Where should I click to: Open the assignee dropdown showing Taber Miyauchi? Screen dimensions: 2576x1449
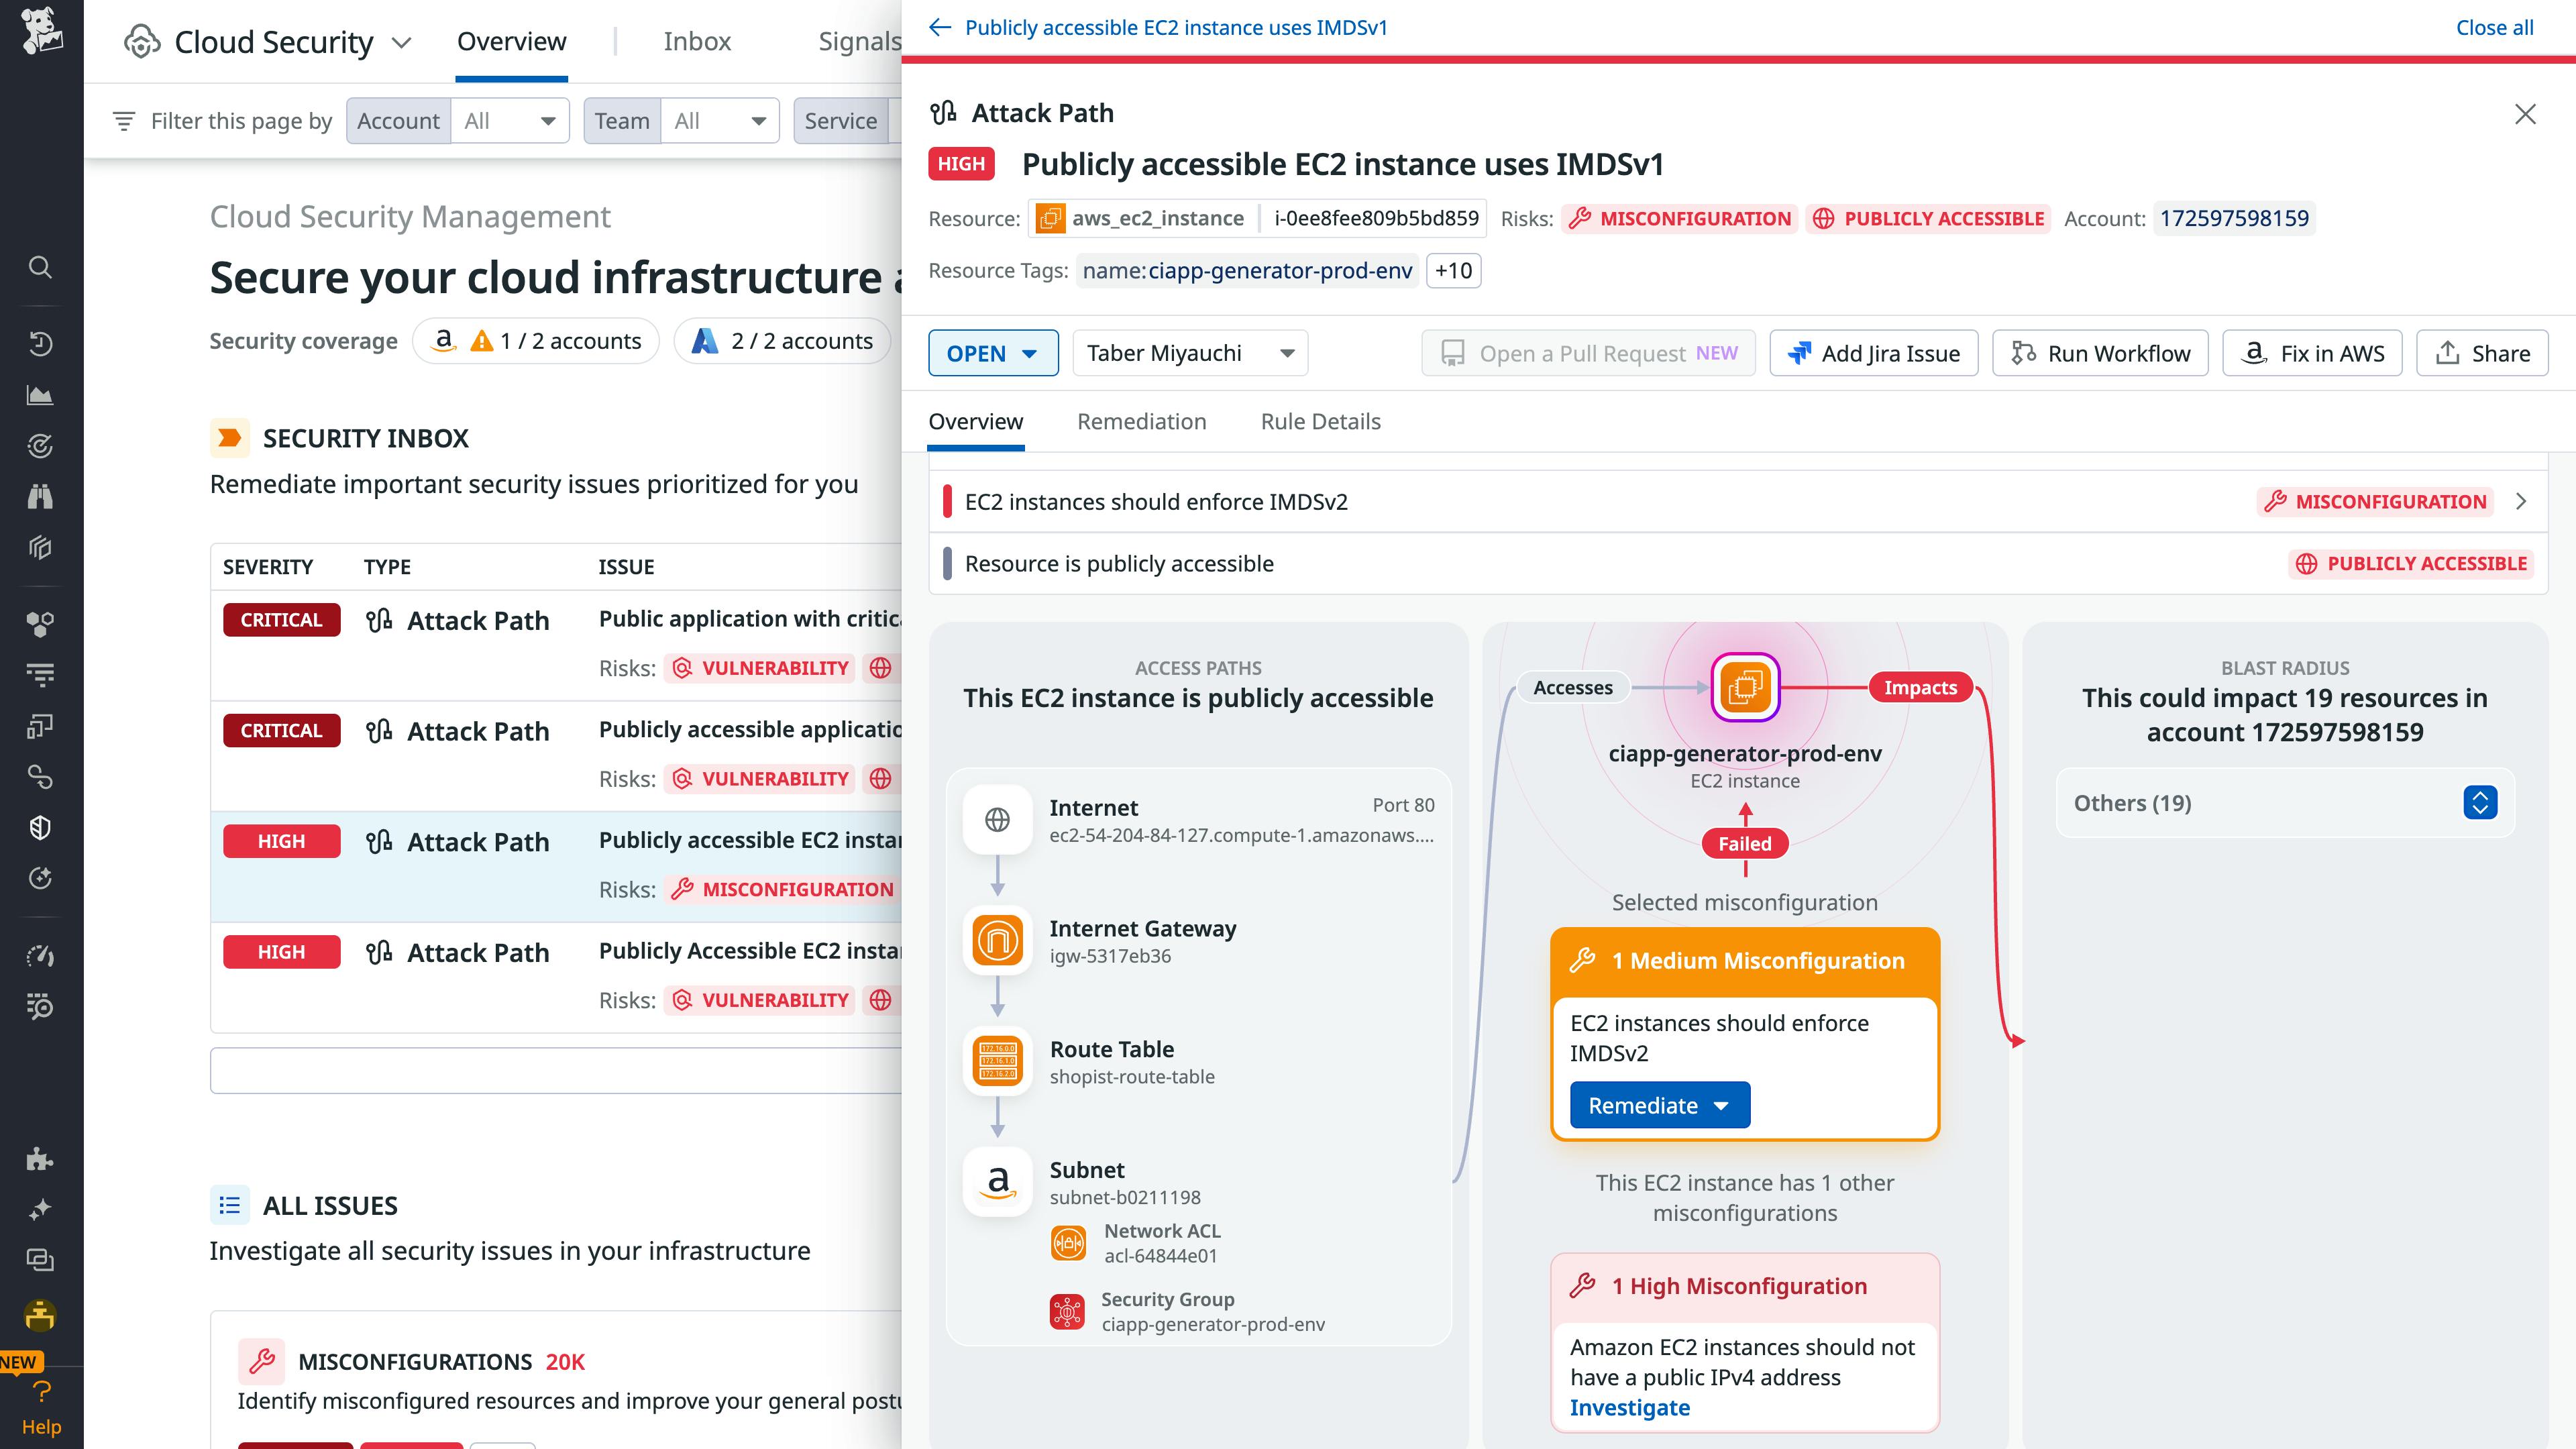tap(1189, 352)
